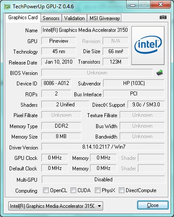Click the camera screenshot icon
This screenshot has height=217, width=174.
[x=163, y=17]
